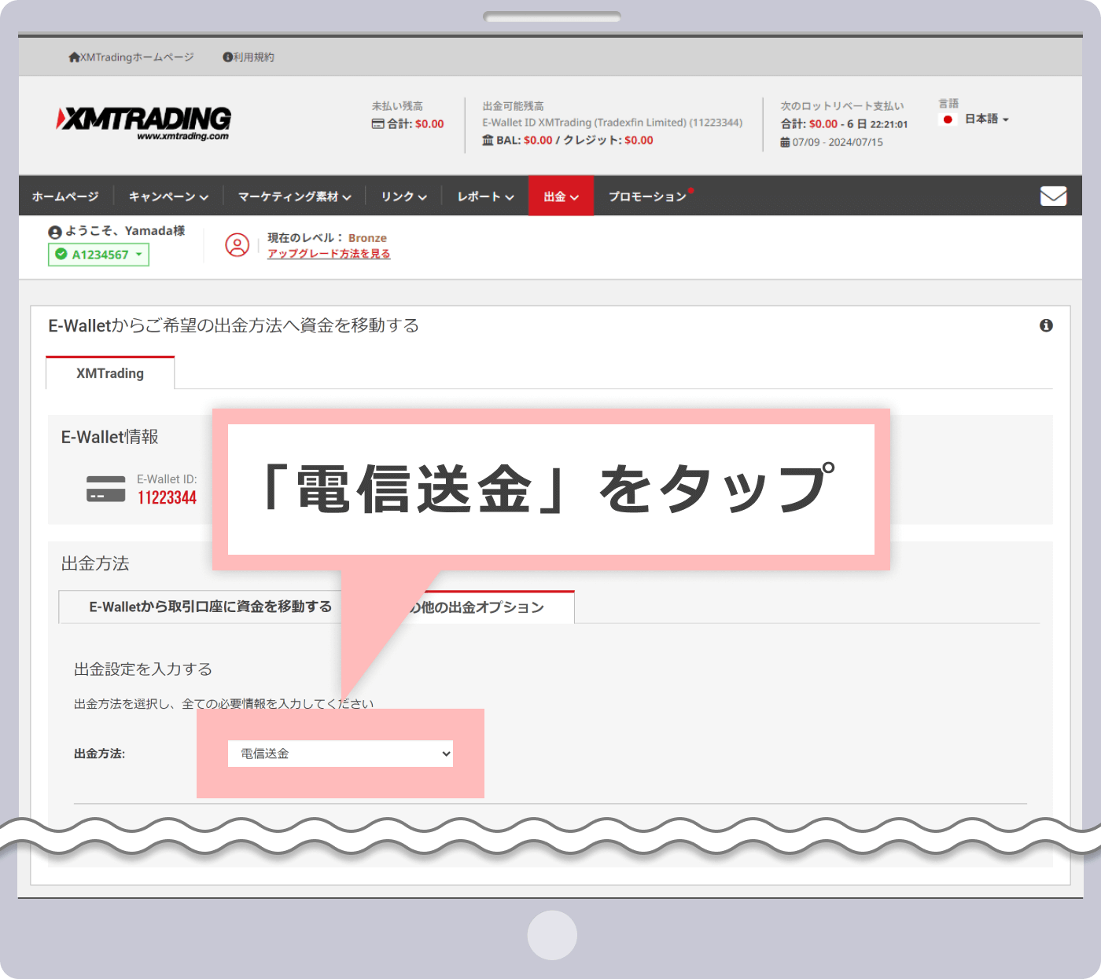
Task: Click the 次のロットリベート支払い heading
Action: pyautogui.click(x=842, y=106)
